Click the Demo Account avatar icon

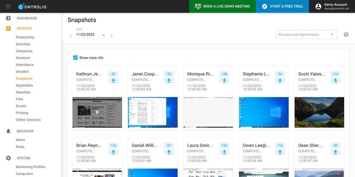pyautogui.click(x=318, y=6)
